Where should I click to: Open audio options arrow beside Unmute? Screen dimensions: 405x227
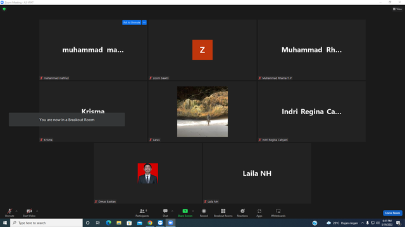pyautogui.click(x=16, y=211)
